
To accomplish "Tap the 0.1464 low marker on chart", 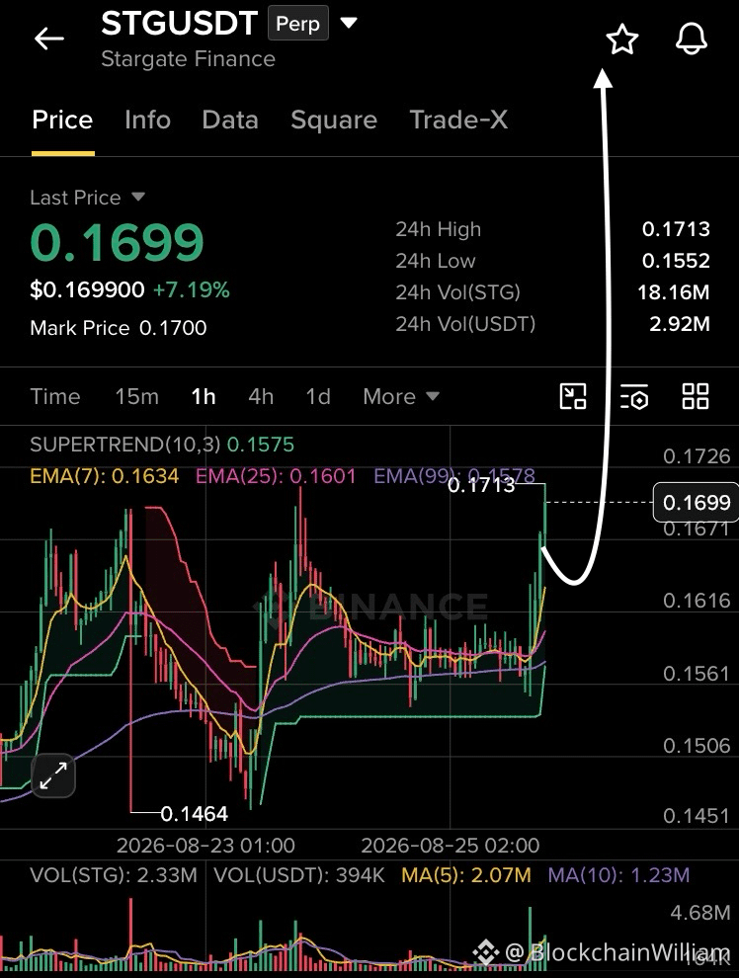I will tap(194, 814).
